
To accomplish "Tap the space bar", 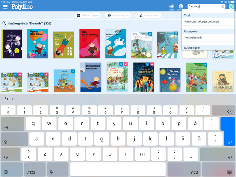I will [x=118, y=169].
